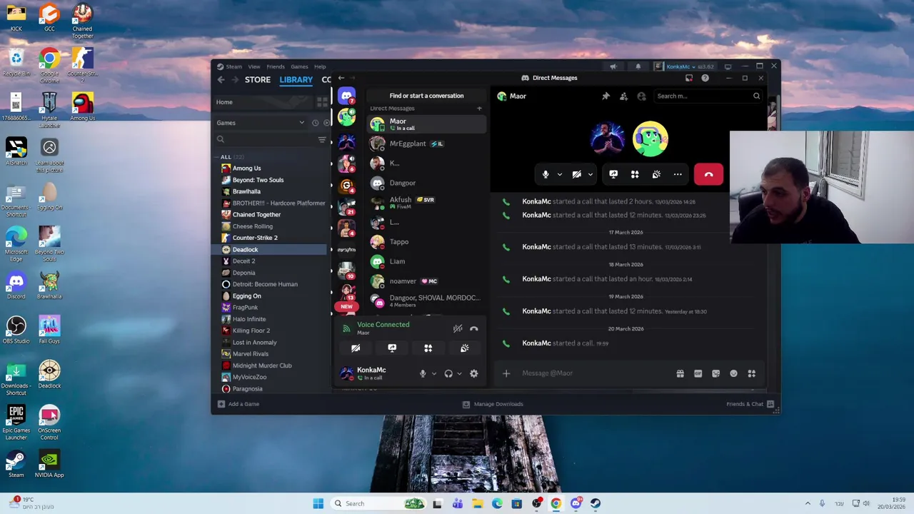Share your screen in the call controls
Image resolution: width=914 pixels, height=514 pixels.
[x=613, y=174]
